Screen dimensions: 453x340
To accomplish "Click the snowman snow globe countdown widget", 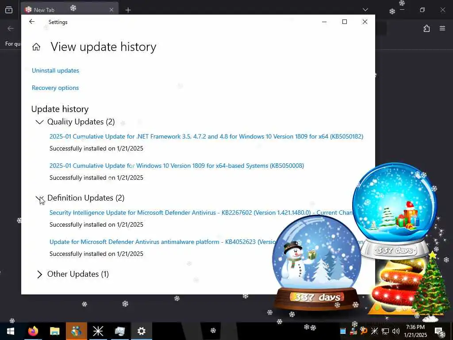I will (317, 263).
